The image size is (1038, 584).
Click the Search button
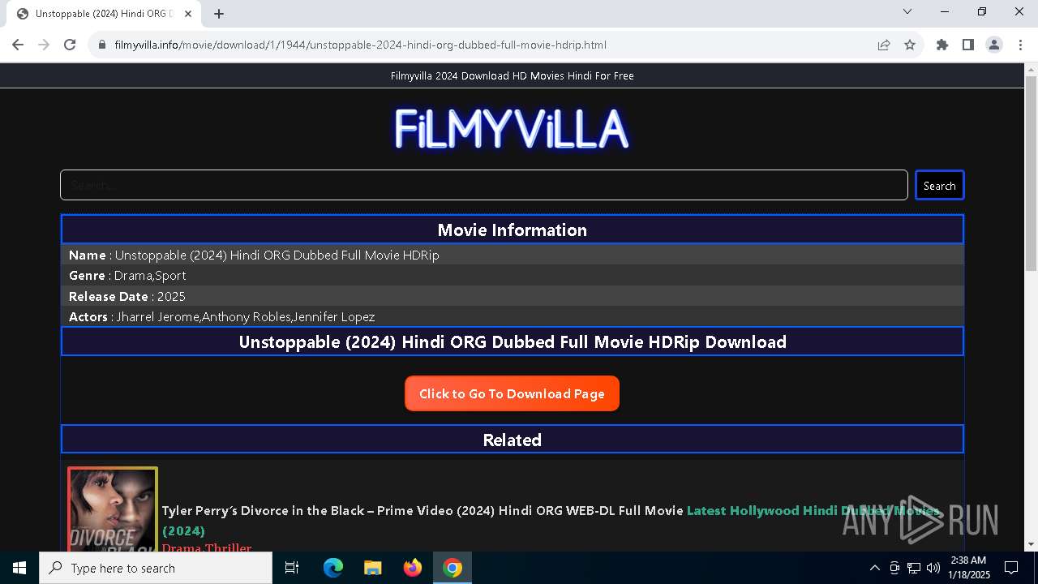[x=939, y=185]
